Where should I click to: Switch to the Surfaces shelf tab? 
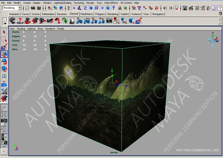click(x=136, y=14)
